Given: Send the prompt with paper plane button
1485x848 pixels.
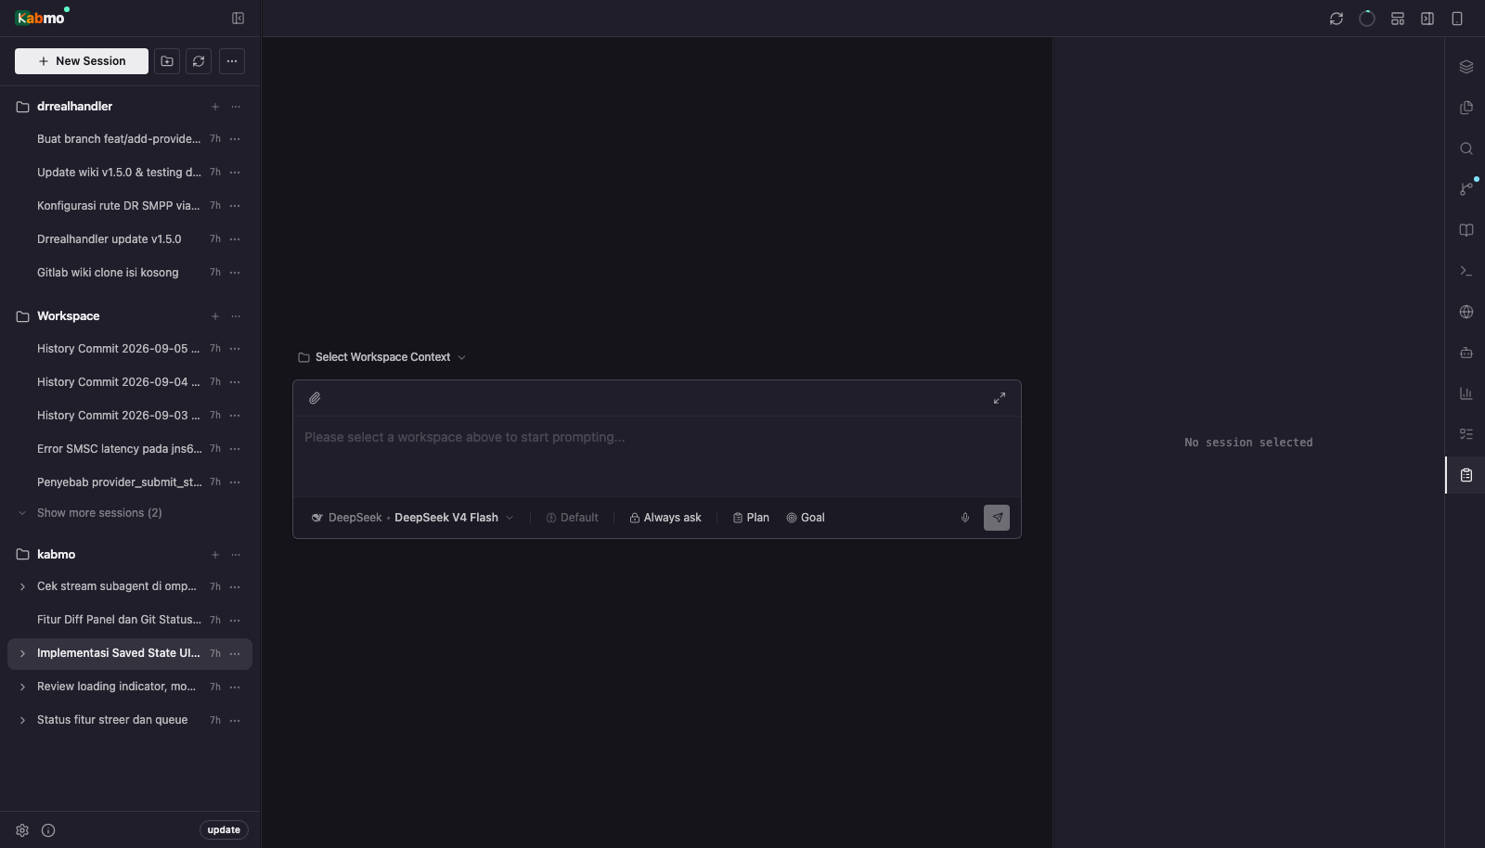Looking at the screenshot, I should [997, 518].
